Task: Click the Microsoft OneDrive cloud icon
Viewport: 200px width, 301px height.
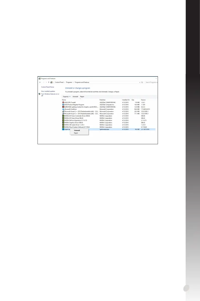Action: pos(63,109)
